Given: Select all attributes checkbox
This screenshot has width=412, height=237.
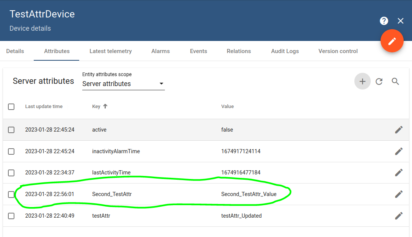Looking at the screenshot, I should pyautogui.click(x=11, y=107).
